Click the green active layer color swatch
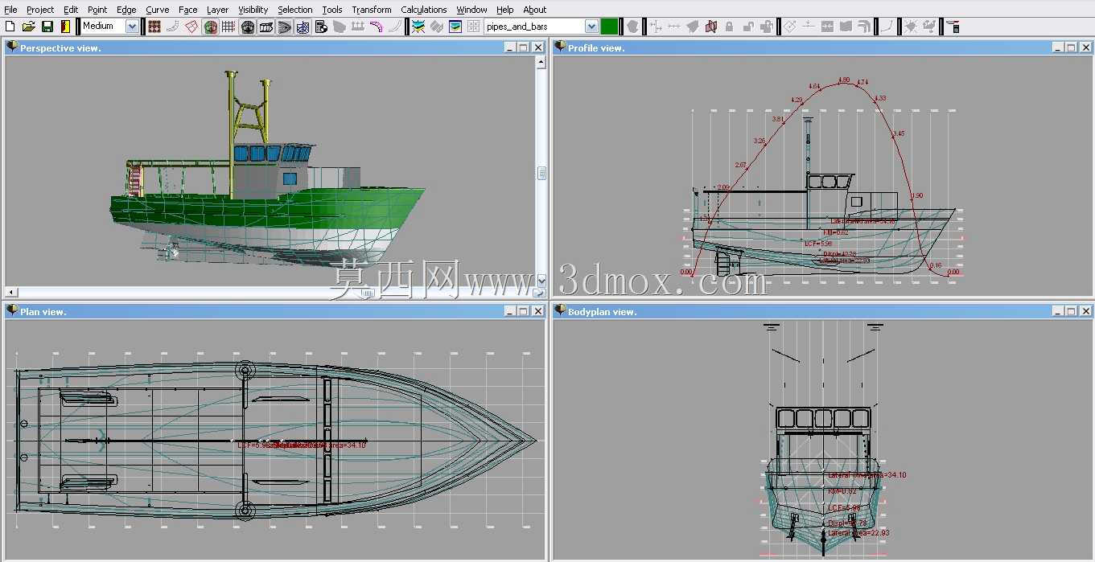Screen dimensions: 1095x562 [609, 27]
